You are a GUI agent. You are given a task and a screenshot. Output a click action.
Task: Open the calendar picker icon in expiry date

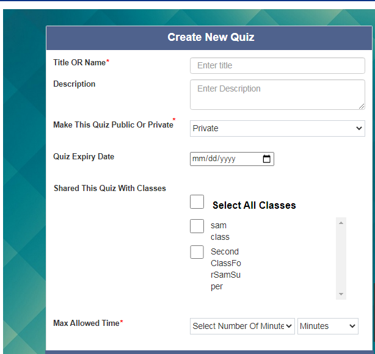[267, 159]
